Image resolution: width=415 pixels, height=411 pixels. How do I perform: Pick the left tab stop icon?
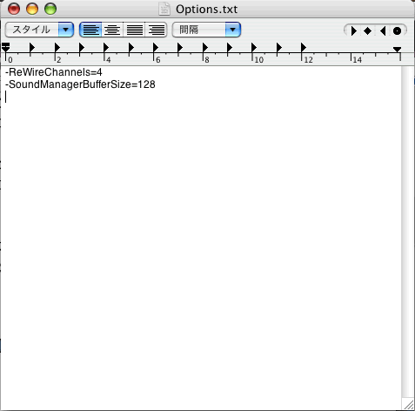(353, 30)
